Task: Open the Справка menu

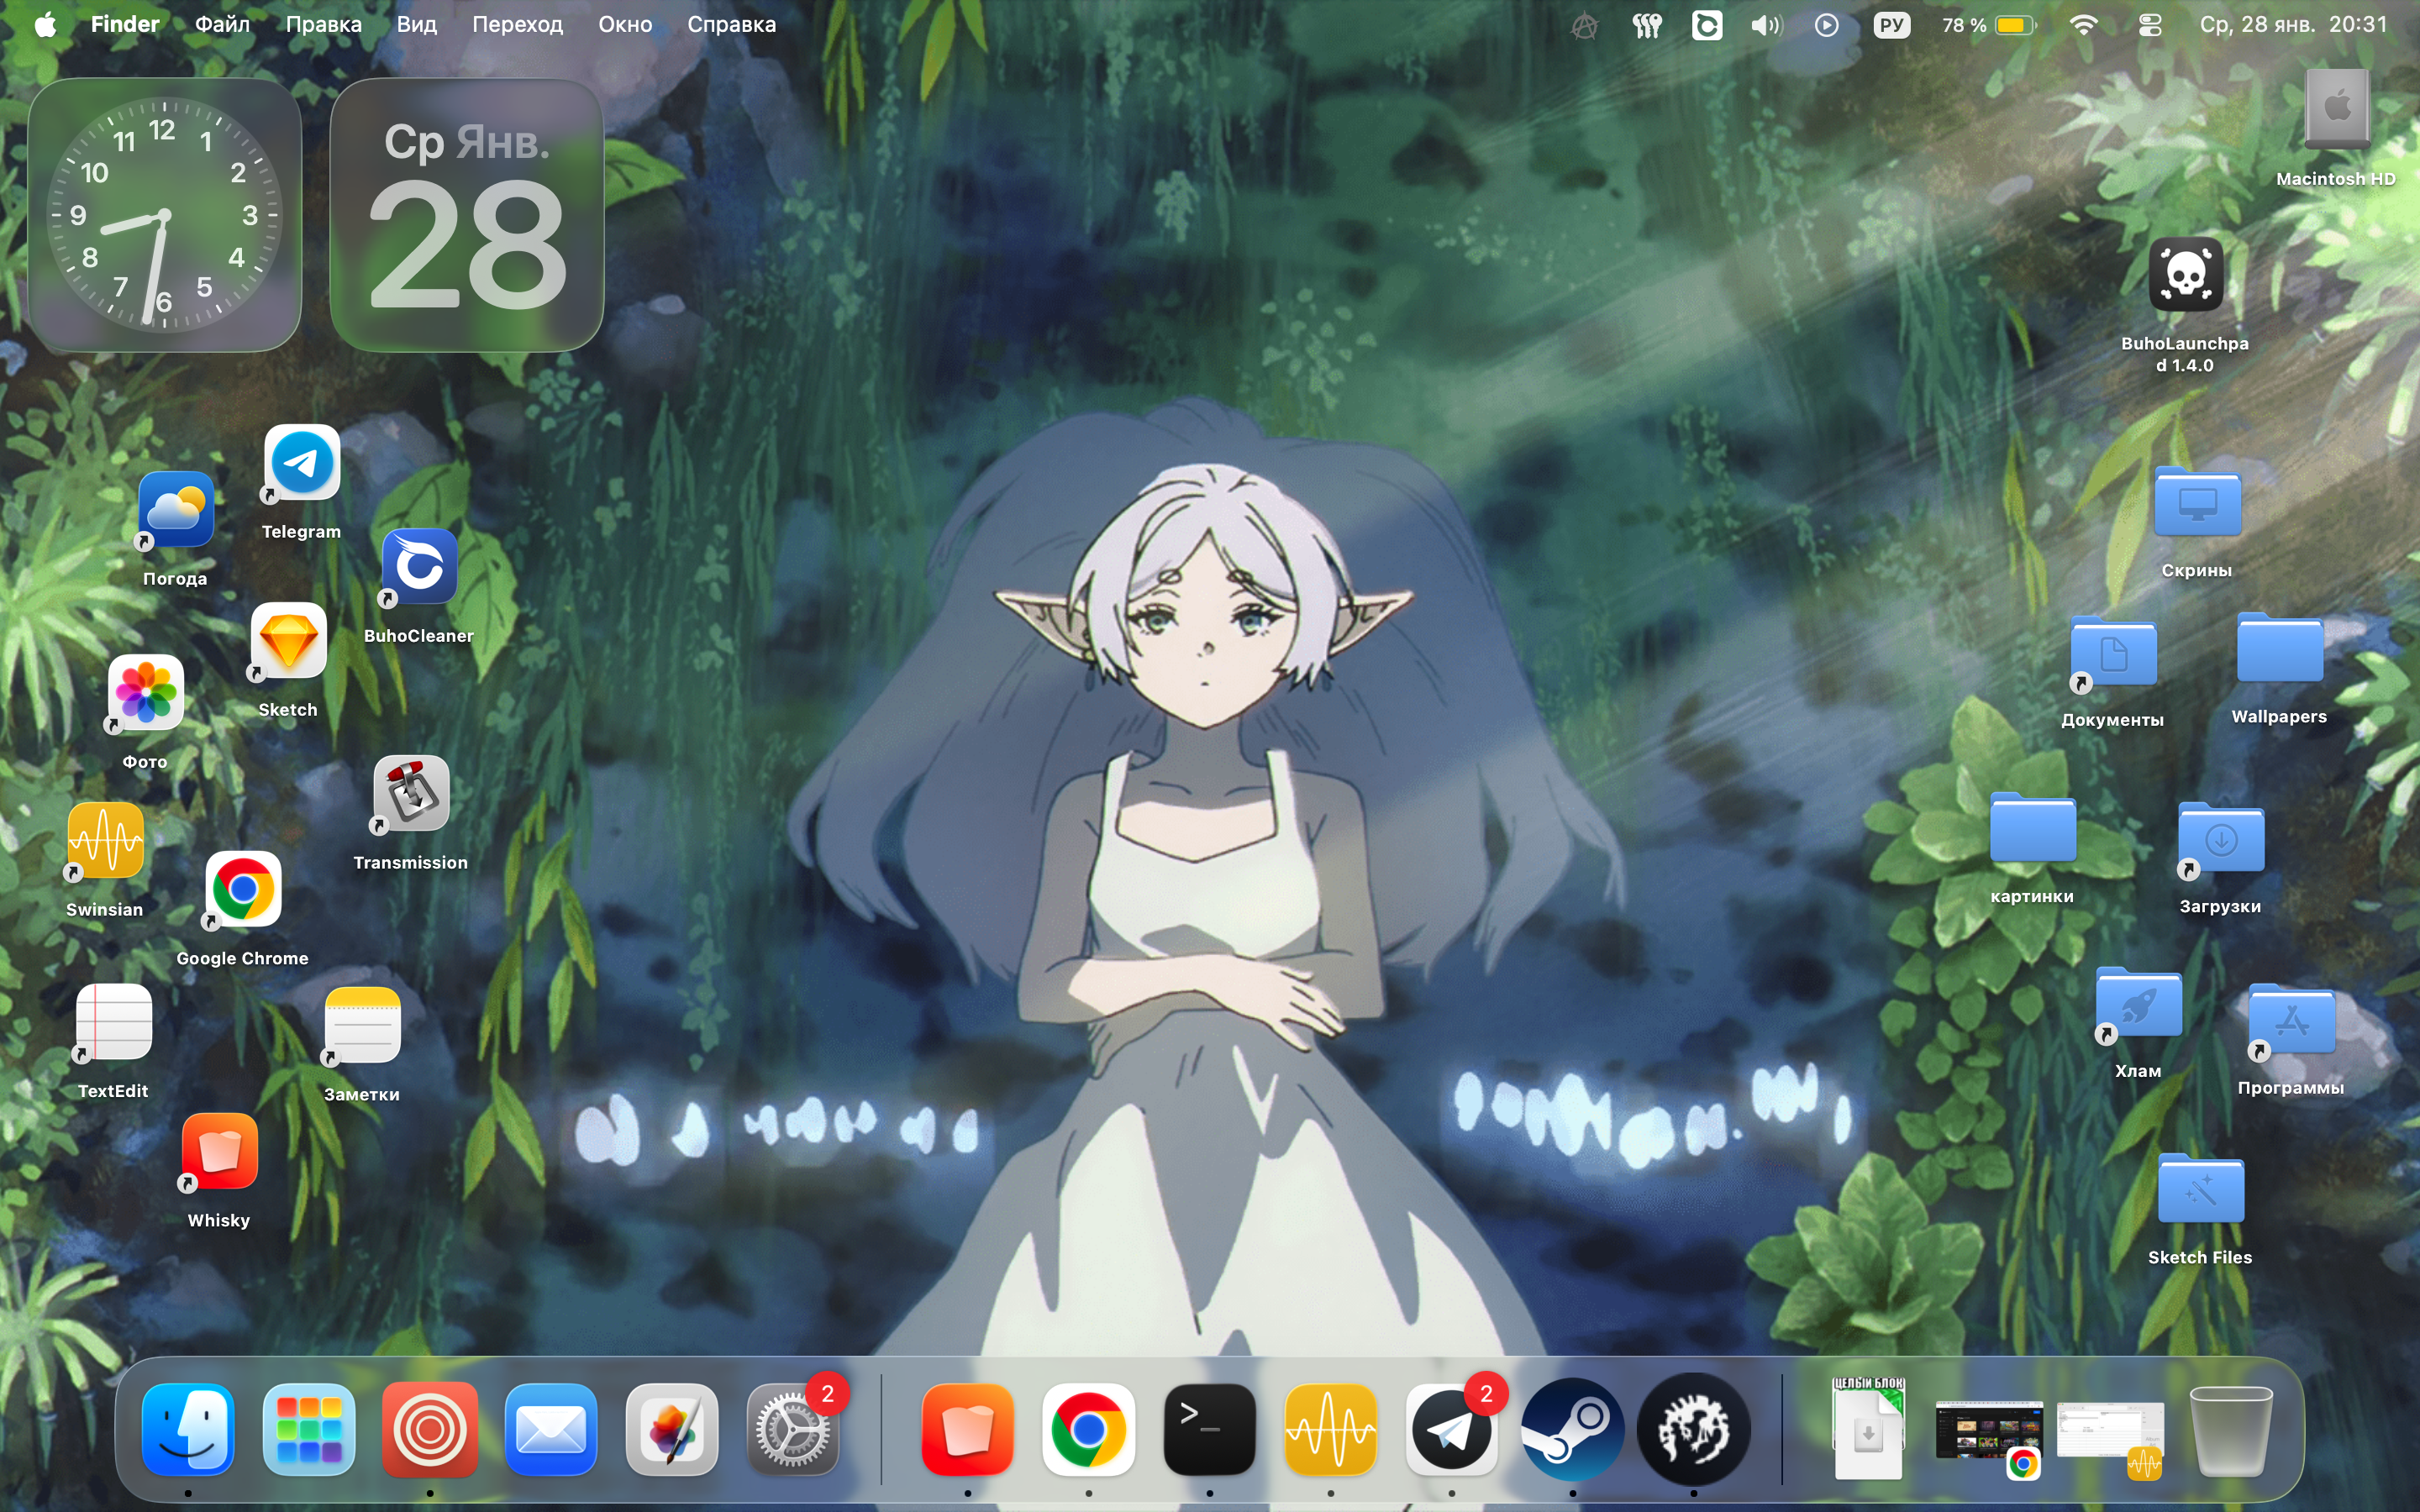Action: pyautogui.click(x=731, y=25)
